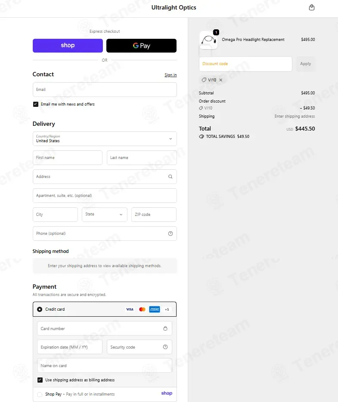338x402 pixels.
Task: Remove the VI10 discount code tag
Action: (221, 80)
